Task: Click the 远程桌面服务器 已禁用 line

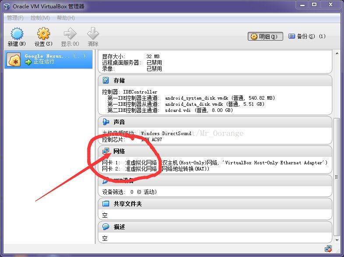Action: 132,63
